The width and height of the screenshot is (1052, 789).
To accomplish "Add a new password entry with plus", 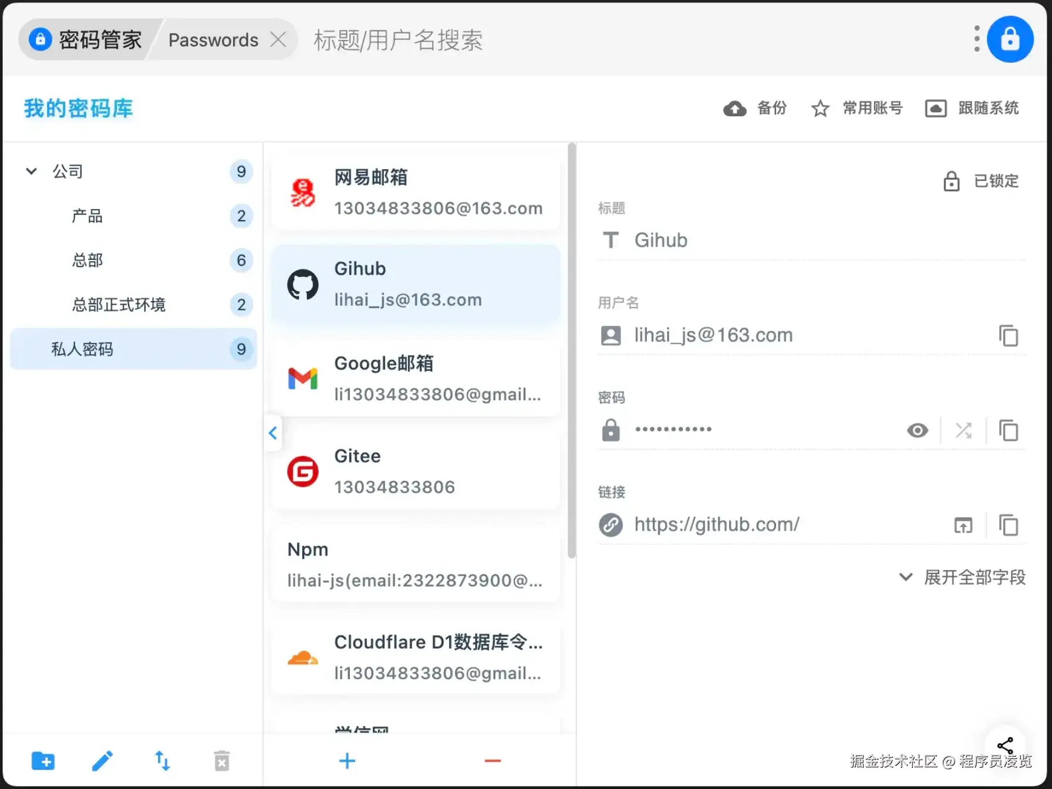I will 347,761.
